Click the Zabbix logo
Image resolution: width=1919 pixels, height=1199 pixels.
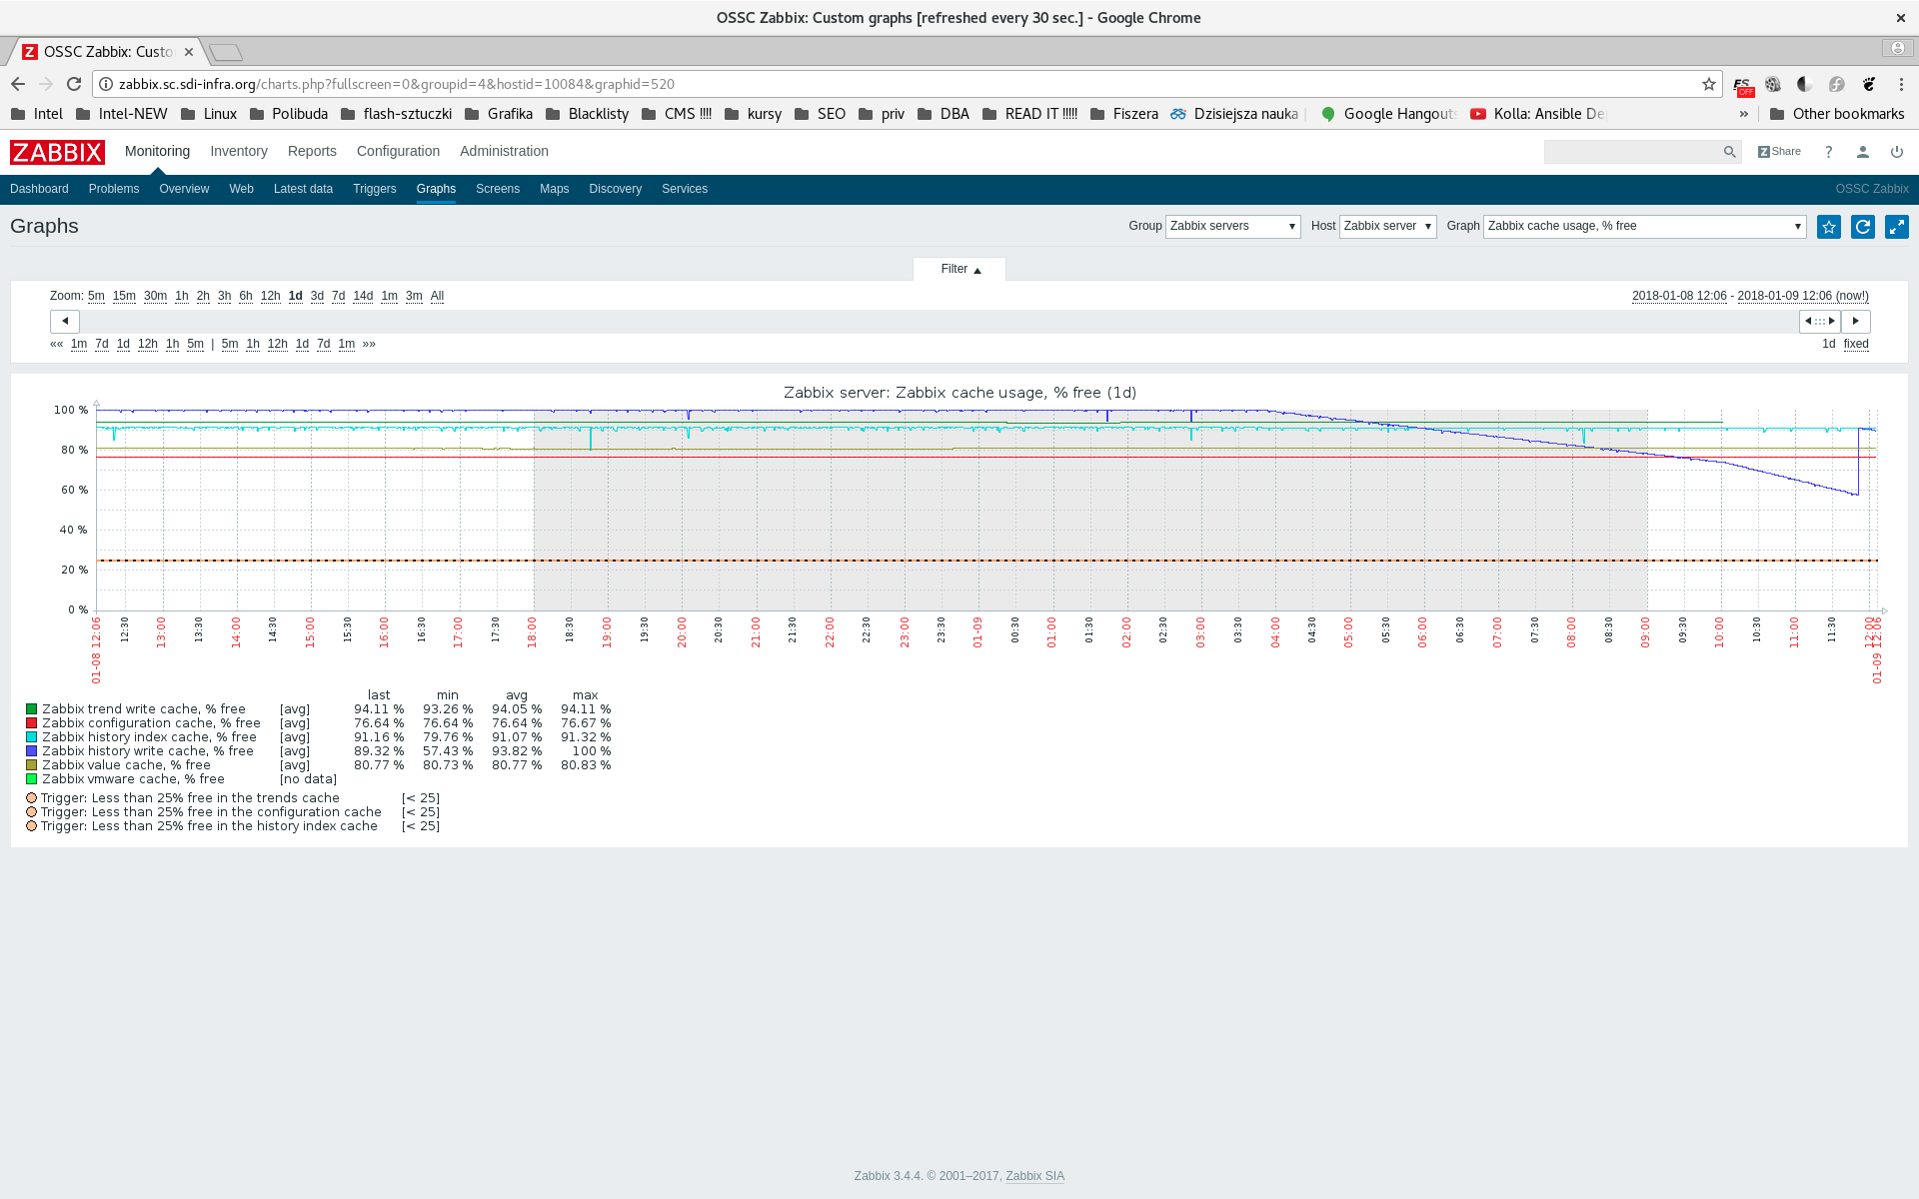coord(57,152)
